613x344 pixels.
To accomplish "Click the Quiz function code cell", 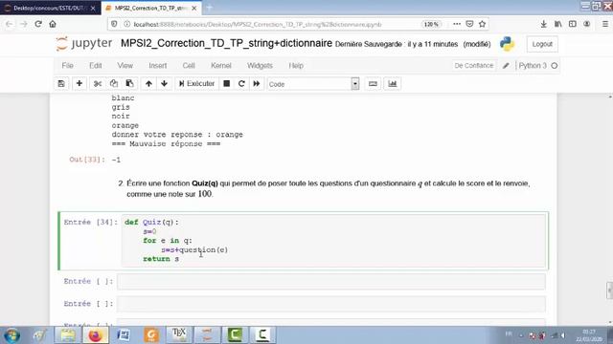I will pos(333,241).
